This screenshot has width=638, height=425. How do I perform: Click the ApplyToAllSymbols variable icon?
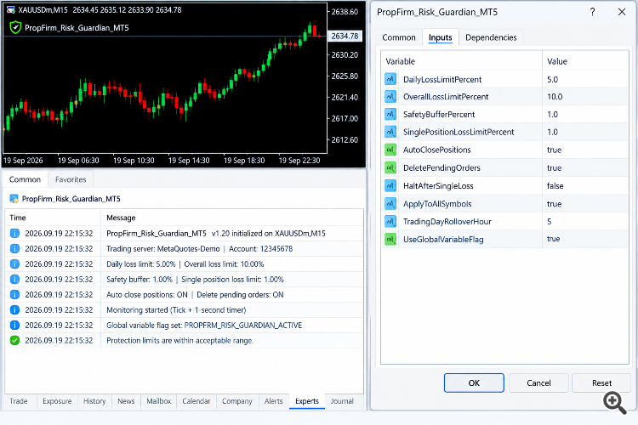(390, 204)
